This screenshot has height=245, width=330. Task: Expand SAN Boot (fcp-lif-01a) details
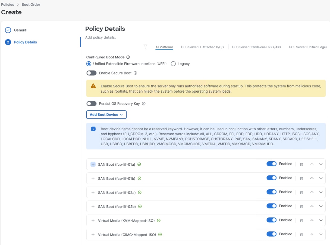(93, 164)
